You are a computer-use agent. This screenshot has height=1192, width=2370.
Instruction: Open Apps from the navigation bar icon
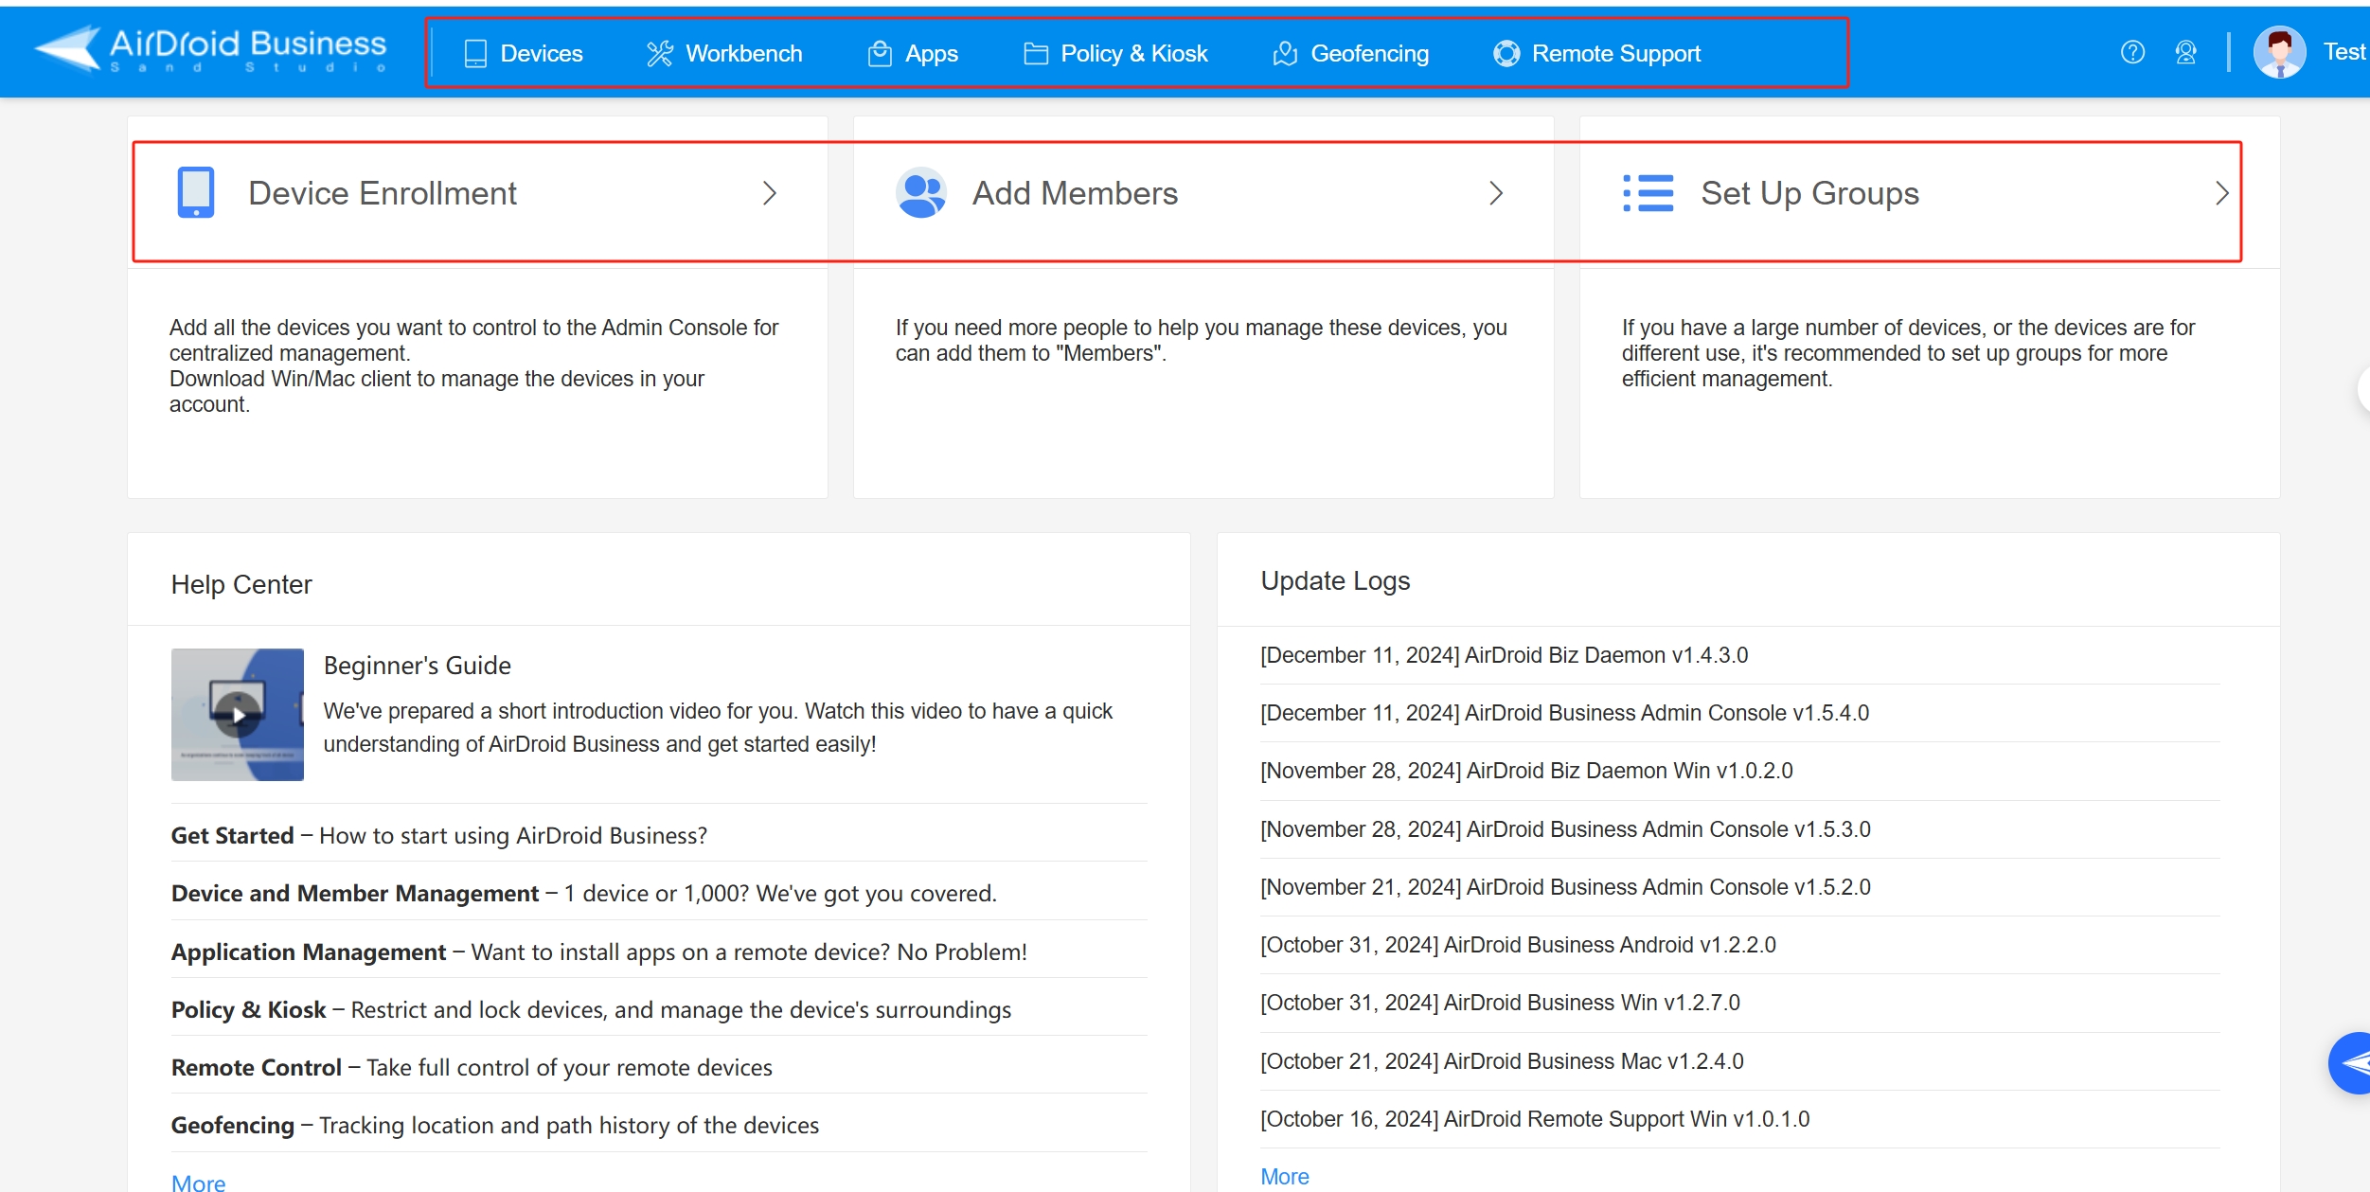[880, 53]
